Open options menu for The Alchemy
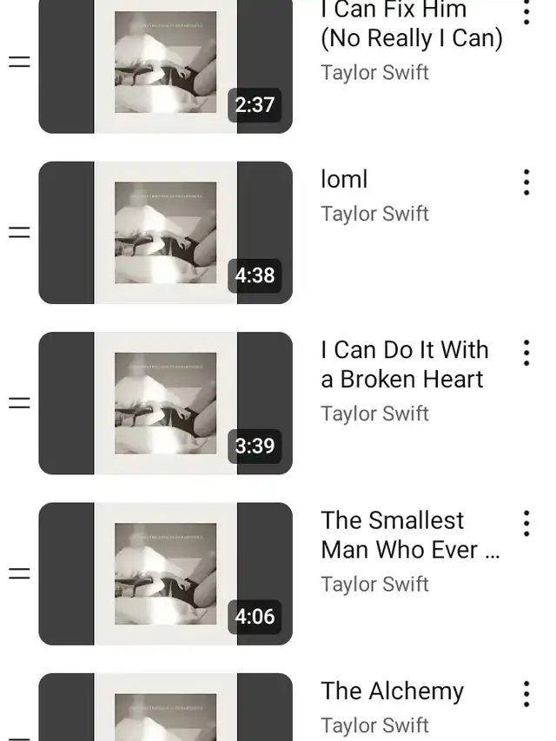Image resolution: width=556 pixels, height=741 pixels. click(526, 694)
